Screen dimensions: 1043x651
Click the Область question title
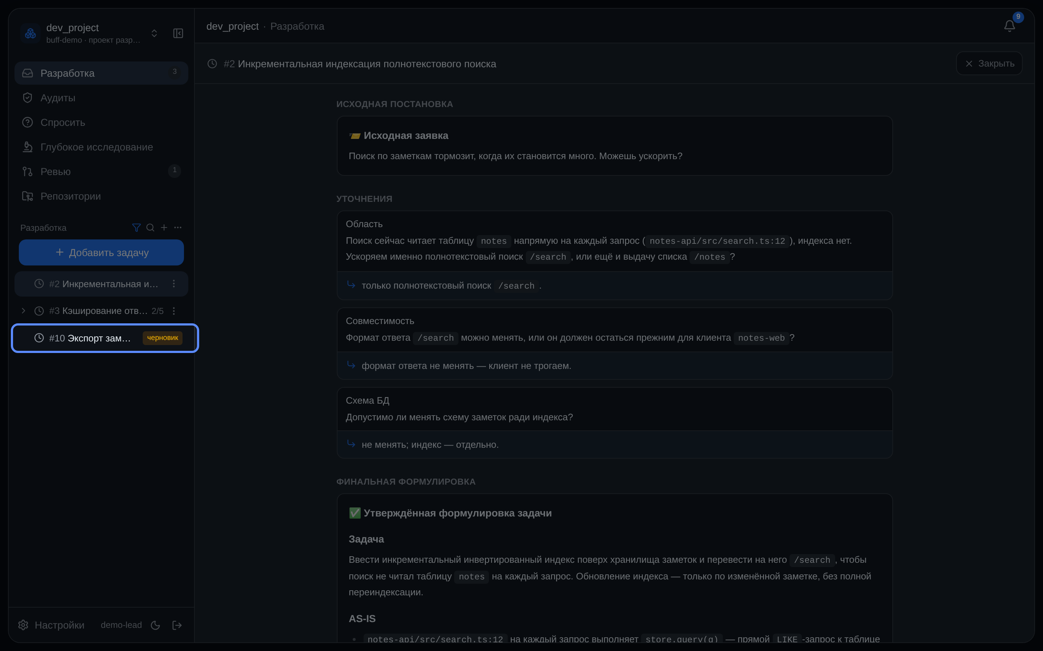364,224
